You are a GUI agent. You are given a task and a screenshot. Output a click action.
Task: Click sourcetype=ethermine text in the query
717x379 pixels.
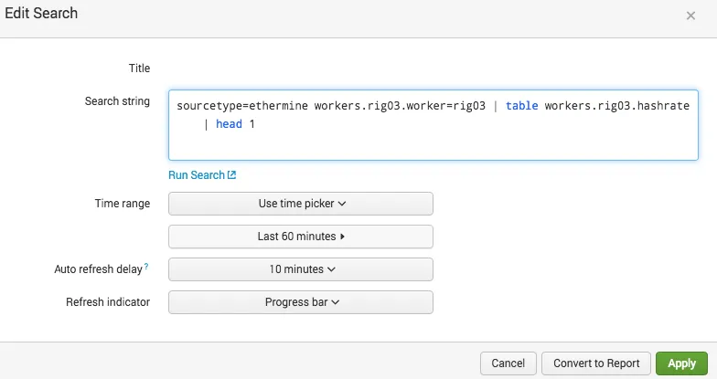click(242, 106)
